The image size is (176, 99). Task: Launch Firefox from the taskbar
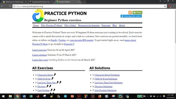click(100, 96)
